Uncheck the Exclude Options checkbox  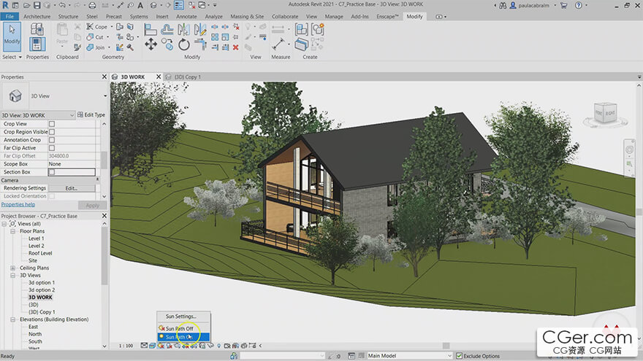(x=459, y=356)
